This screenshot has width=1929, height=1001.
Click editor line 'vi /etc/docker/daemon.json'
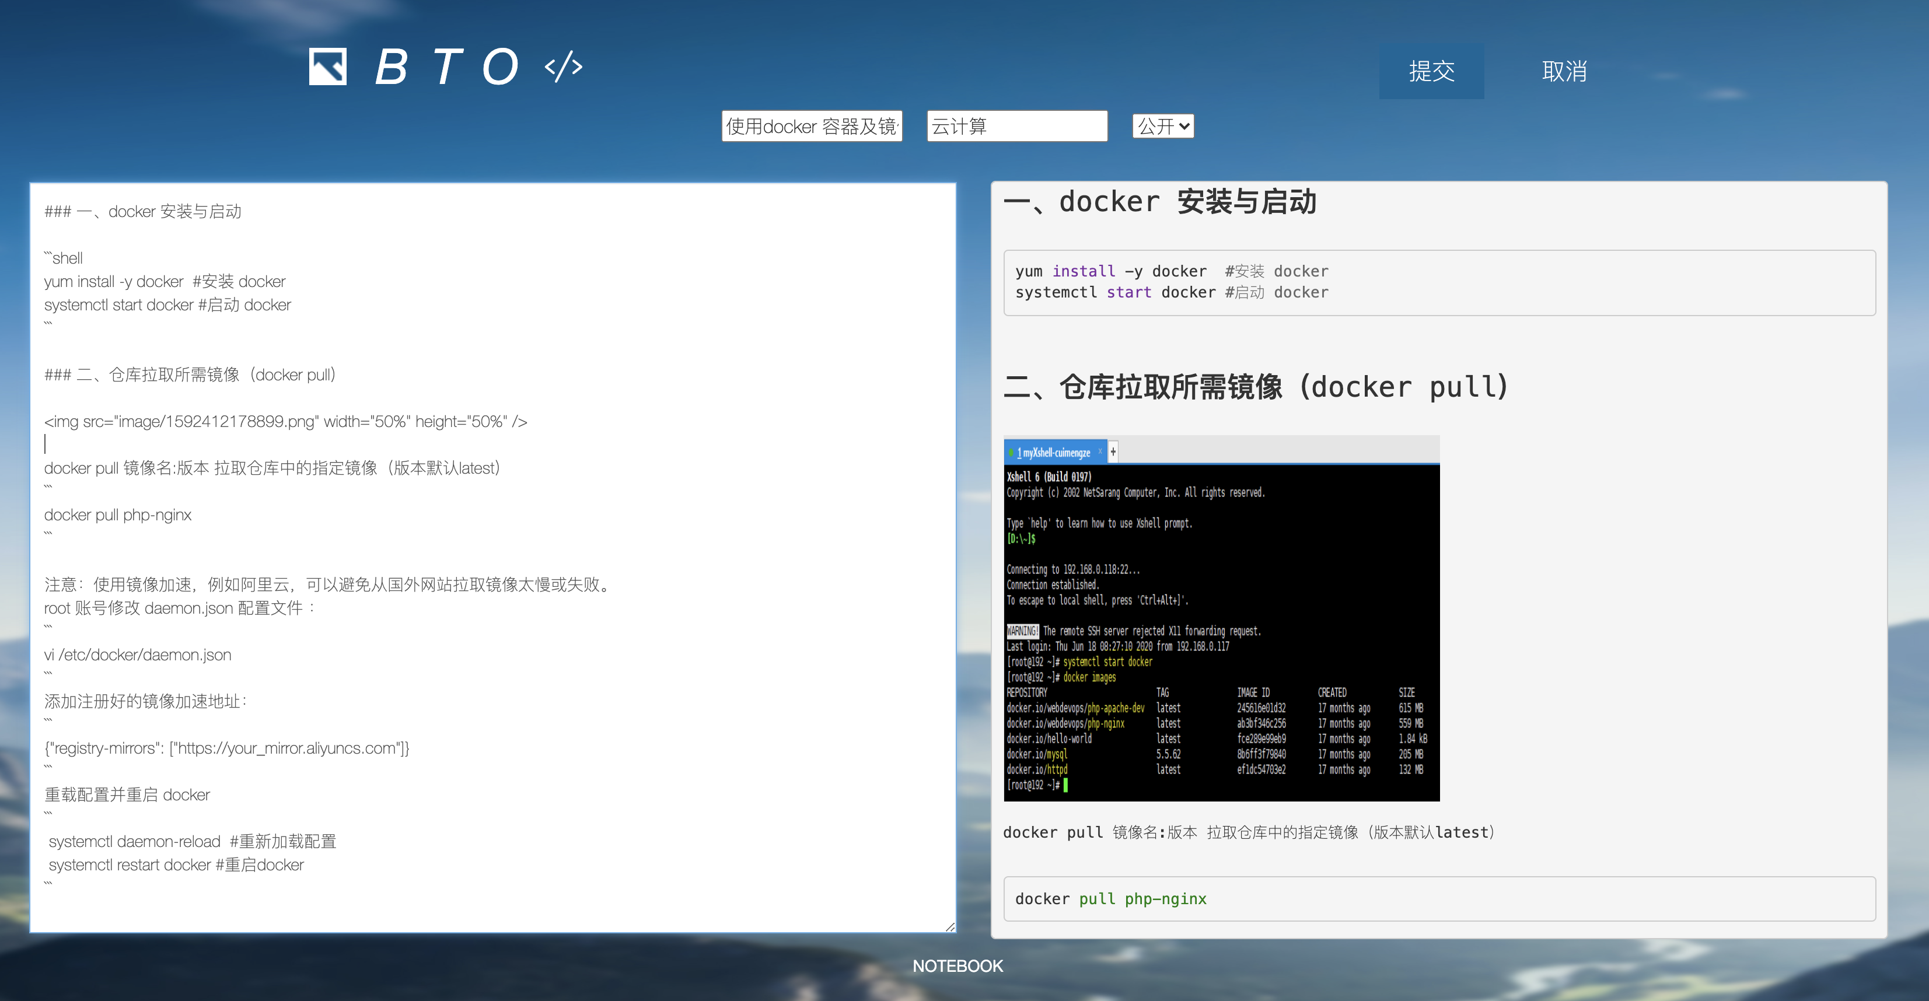tap(138, 655)
